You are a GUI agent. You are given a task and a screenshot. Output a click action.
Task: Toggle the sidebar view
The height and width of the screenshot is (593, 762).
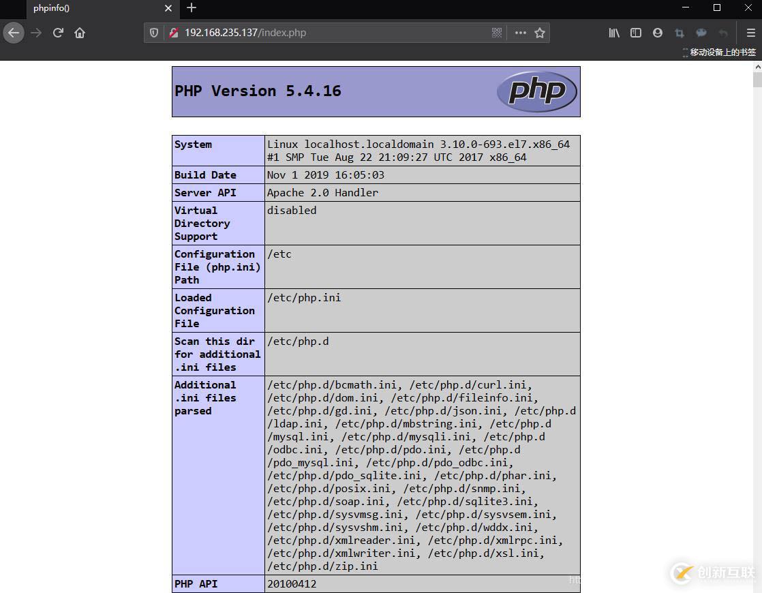(x=636, y=33)
